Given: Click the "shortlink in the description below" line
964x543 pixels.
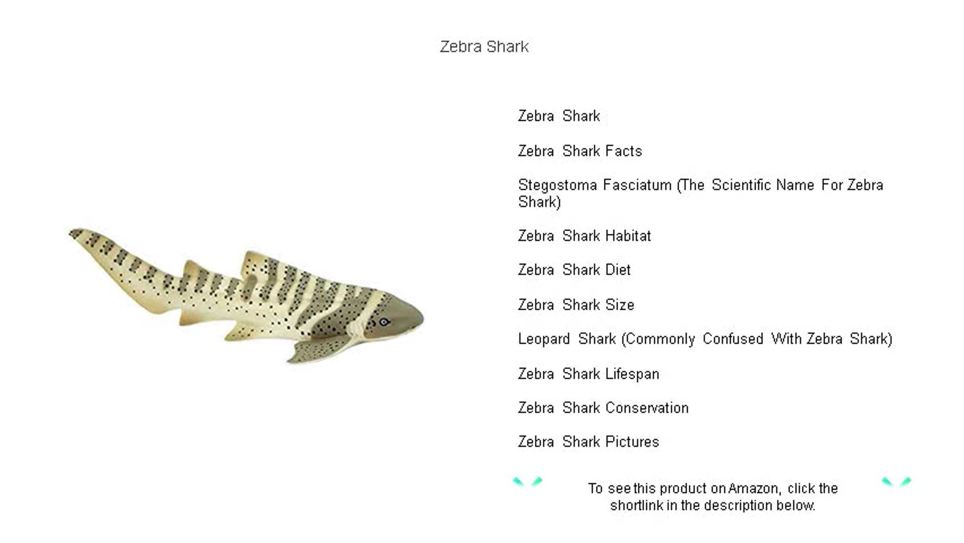Looking at the screenshot, I should (713, 505).
